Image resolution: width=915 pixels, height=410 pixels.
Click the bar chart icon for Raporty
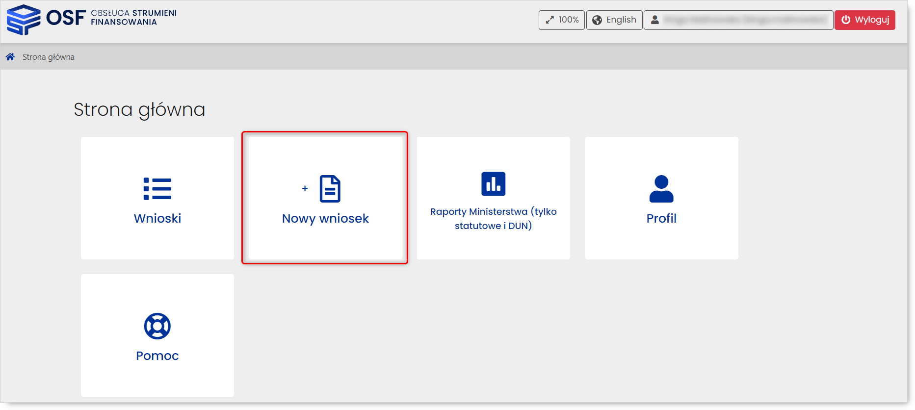click(x=493, y=184)
